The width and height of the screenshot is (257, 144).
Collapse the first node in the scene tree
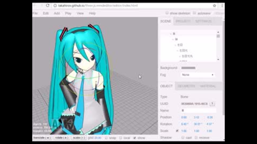(171, 34)
